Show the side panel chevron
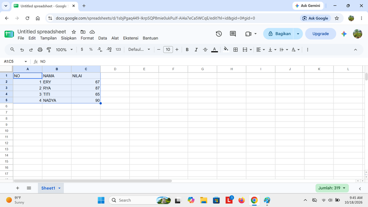The image size is (368, 207). (x=360, y=188)
